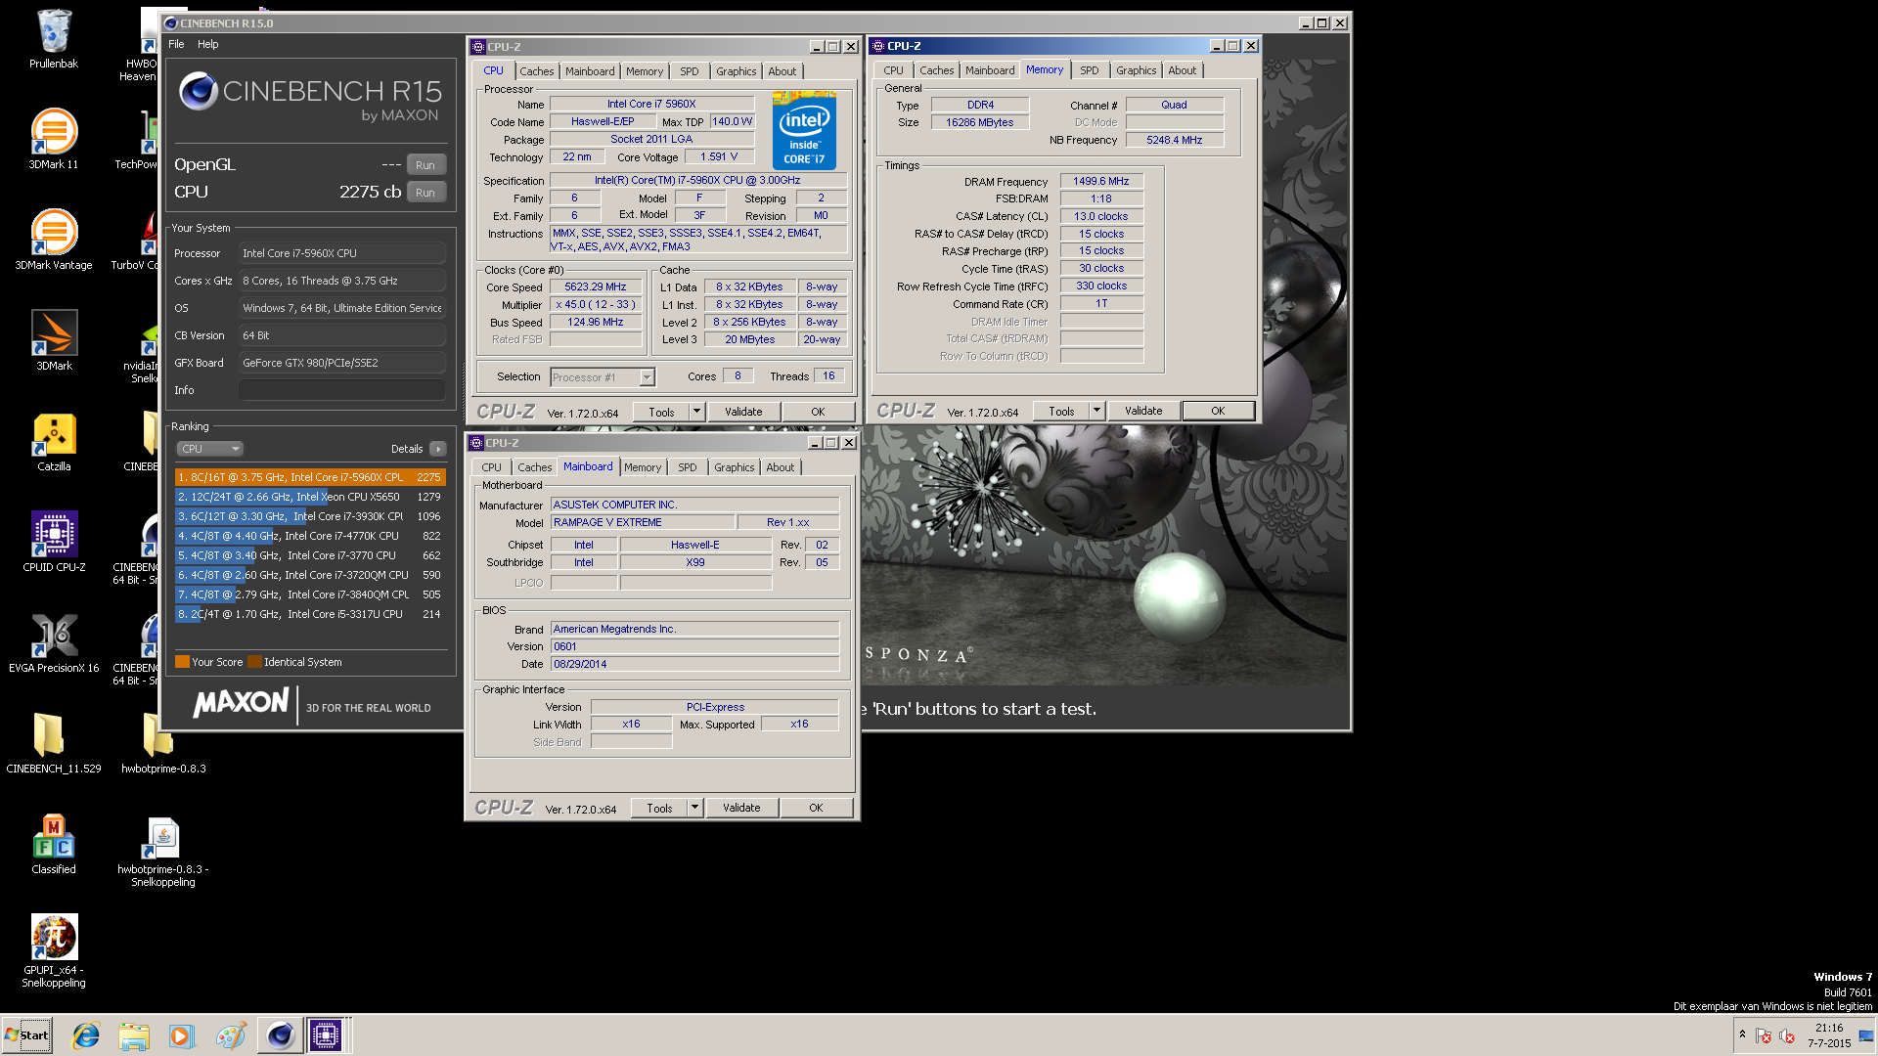
Task: Switch to Caches tab in top-left CPU-Z
Action: pyautogui.click(x=536, y=71)
